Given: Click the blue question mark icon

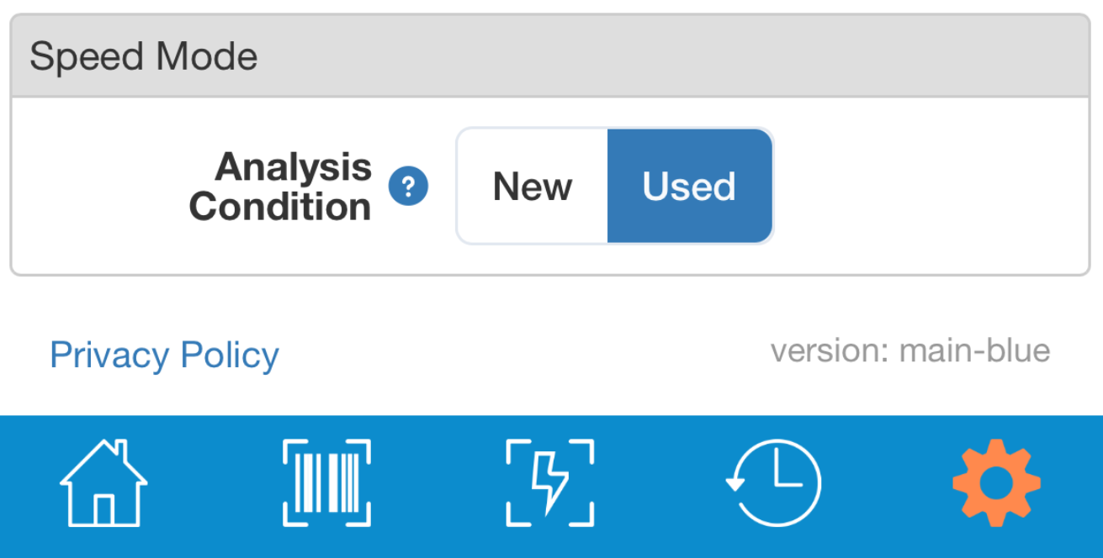Looking at the screenshot, I should (408, 186).
